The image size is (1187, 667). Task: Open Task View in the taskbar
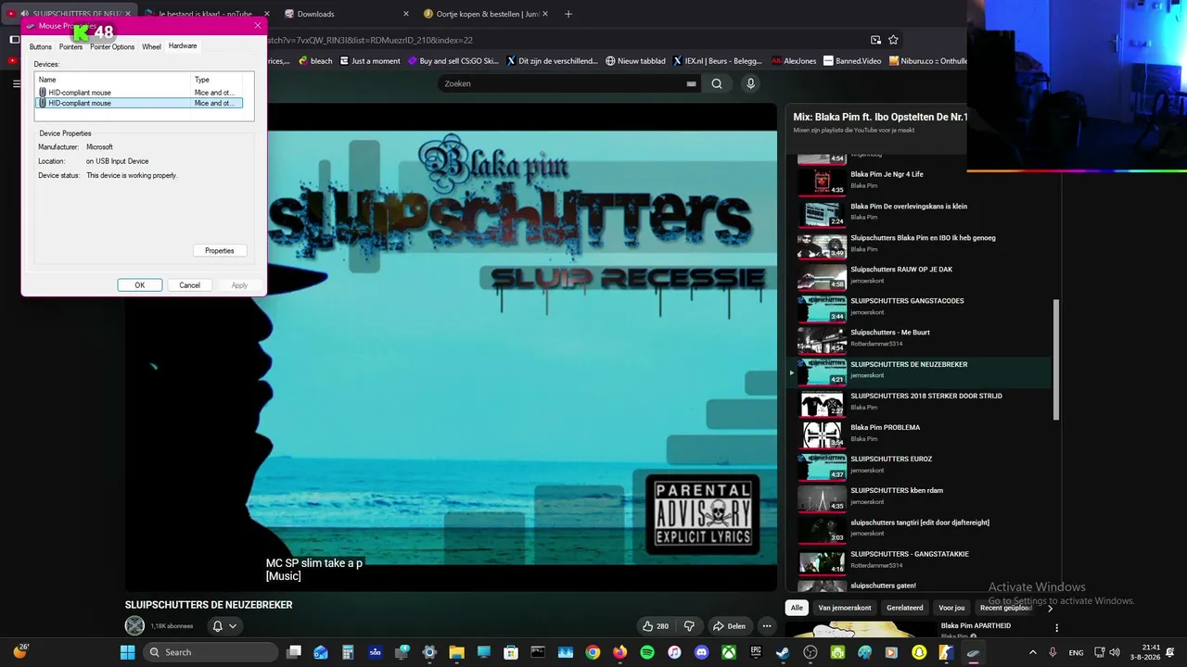tap(294, 652)
